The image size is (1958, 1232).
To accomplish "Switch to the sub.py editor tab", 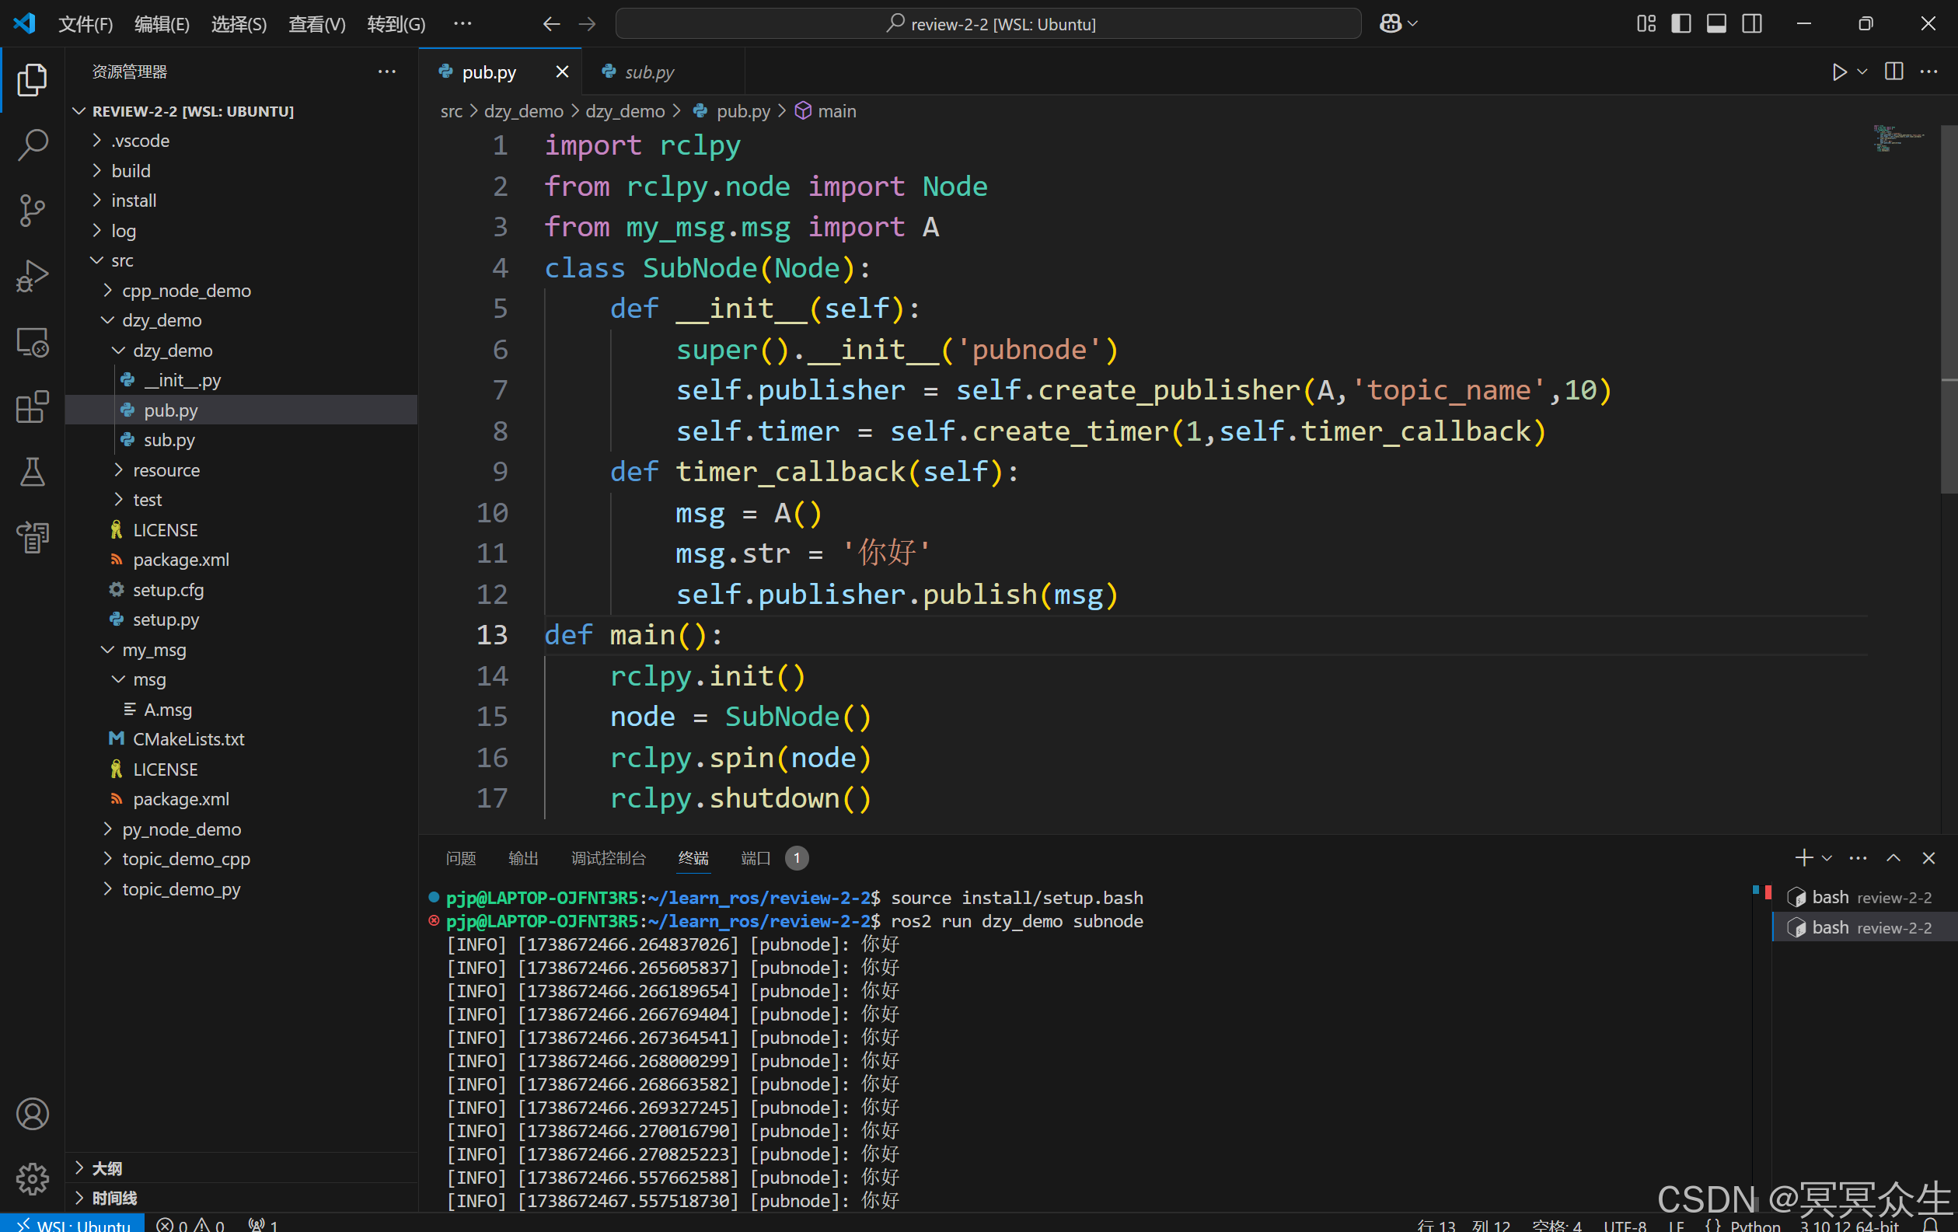I will (648, 72).
